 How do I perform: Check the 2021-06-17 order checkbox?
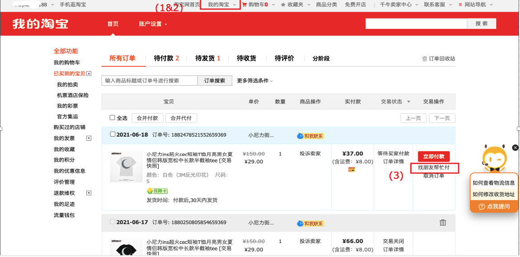tap(113, 222)
